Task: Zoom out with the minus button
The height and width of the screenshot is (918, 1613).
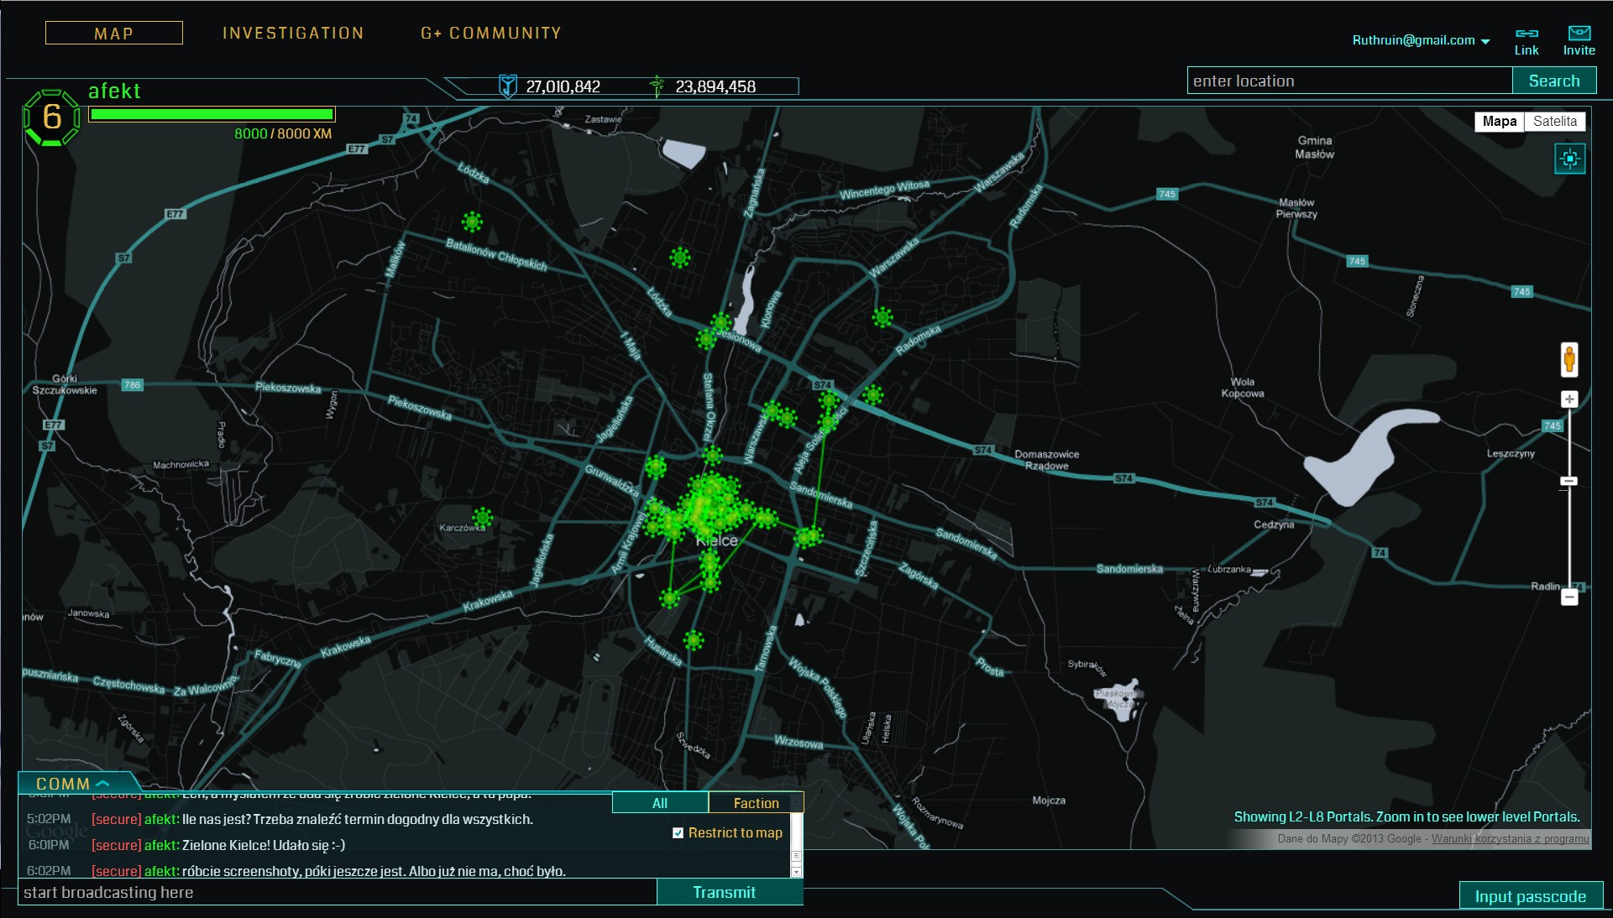Action: pyautogui.click(x=1568, y=597)
